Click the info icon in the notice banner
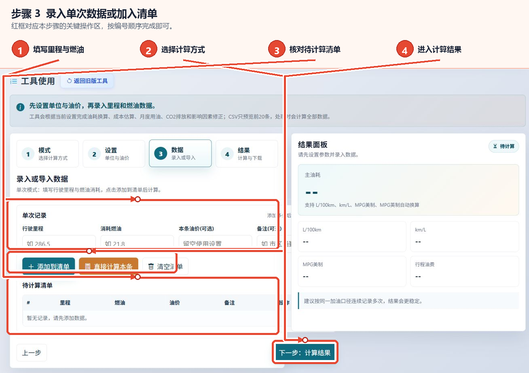 tap(20, 107)
